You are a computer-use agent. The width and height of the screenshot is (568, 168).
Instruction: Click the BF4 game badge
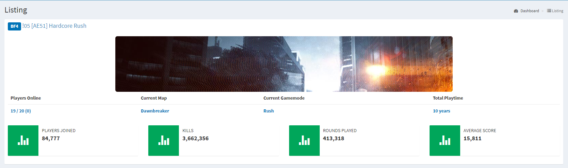pos(14,26)
